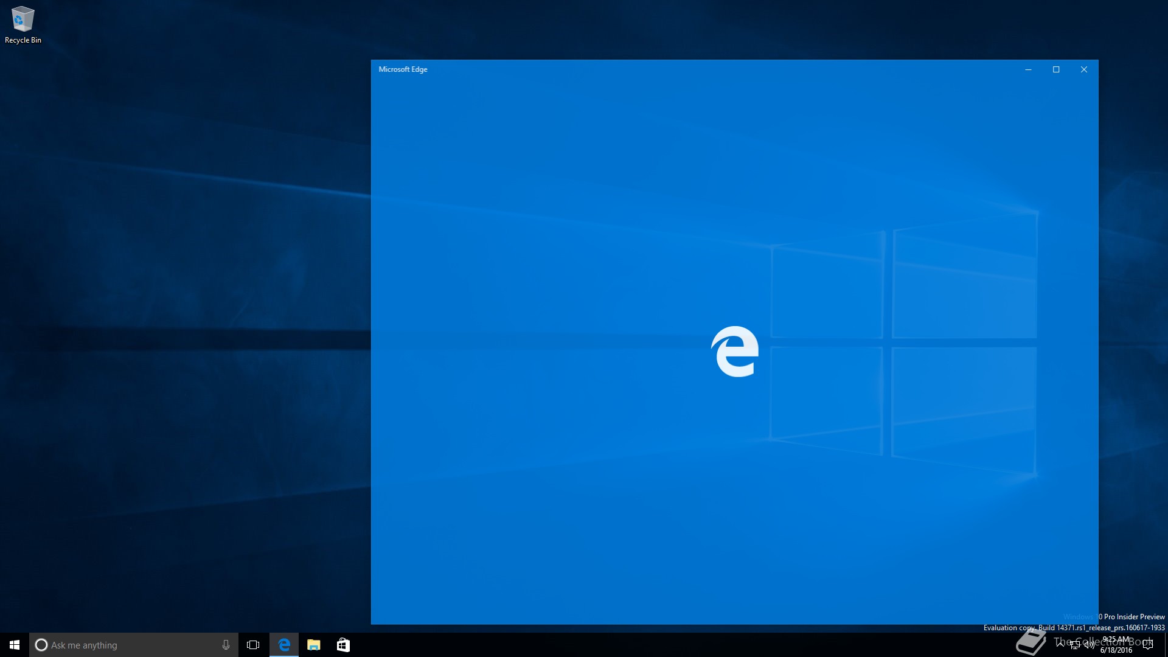
Task: Open the Recycle Bin desktop icon
Action: click(x=23, y=26)
